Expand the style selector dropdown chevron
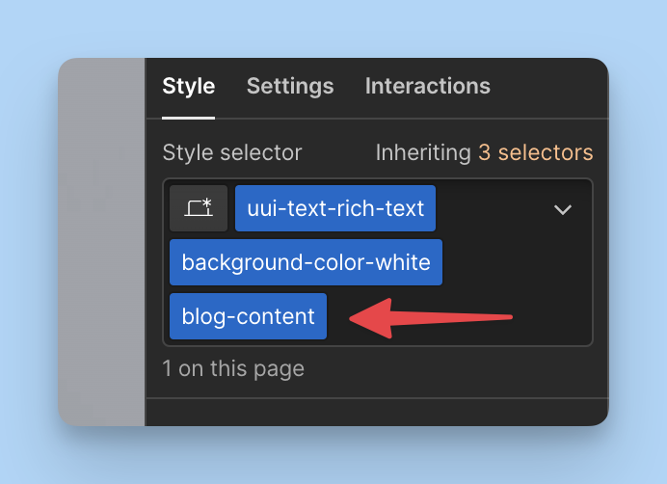Image resolution: width=667 pixels, height=484 pixels. click(563, 209)
